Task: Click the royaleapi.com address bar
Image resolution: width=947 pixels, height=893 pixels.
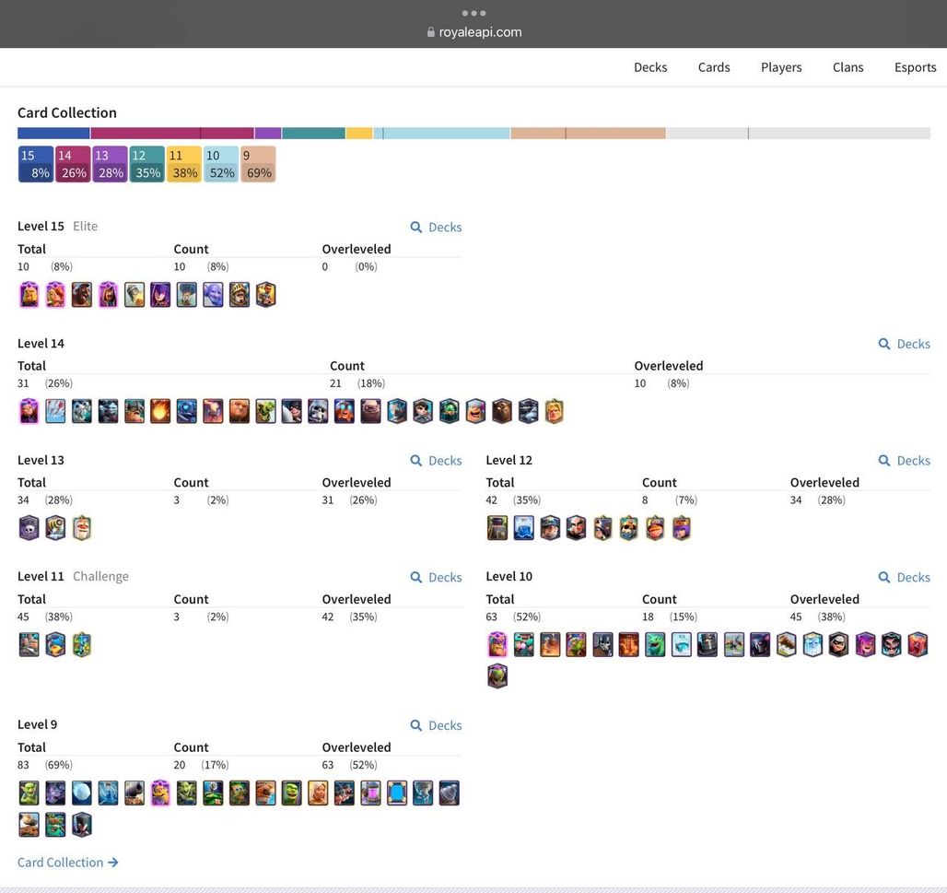Action: click(x=474, y=32)
